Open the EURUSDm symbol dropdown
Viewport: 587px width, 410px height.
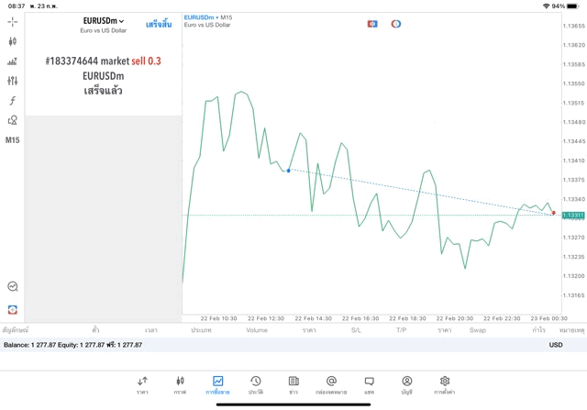[x=104, y=21]
